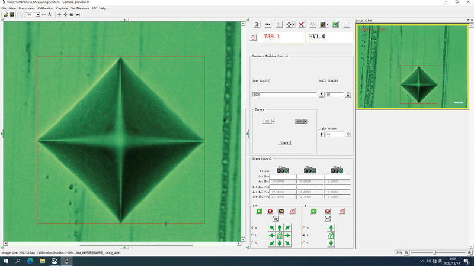
Task: Click the X/Y stage home icon
Action: (x=280, y=235)
